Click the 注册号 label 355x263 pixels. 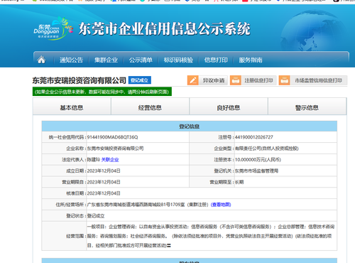click(226, 137)
